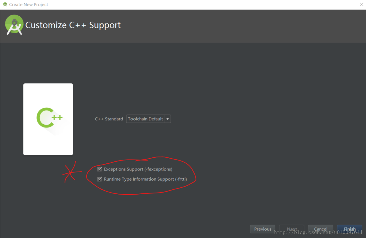
Task: Click the C++ logo thumbnail card
Action: click(x=48, y=119)
